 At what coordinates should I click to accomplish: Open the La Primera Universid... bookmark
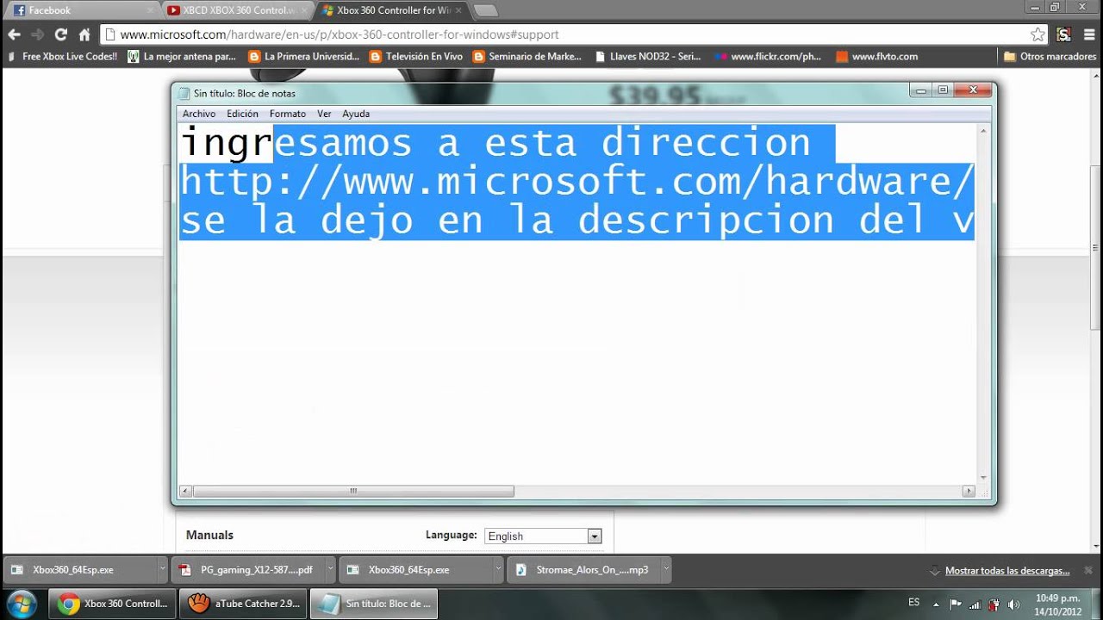(x=303, y=56)
